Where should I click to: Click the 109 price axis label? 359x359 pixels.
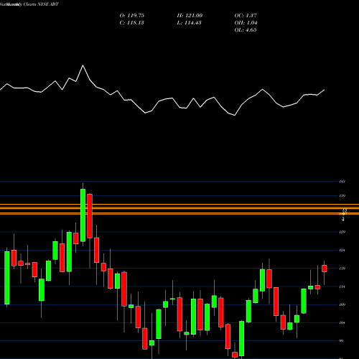342,304
